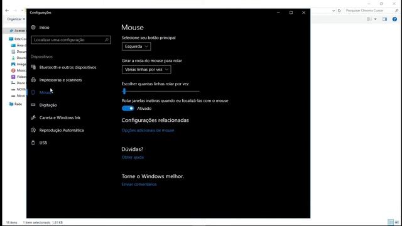This screenshot has height=226, width=402.
Task: Click the keyboard icon beside Digitação
Action: tap(33, 105)
